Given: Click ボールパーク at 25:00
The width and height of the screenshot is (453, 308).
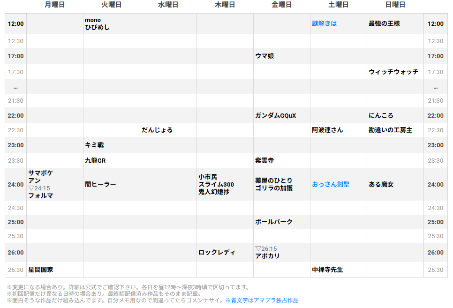Looking at the screenshot, I should pos(273,222).
